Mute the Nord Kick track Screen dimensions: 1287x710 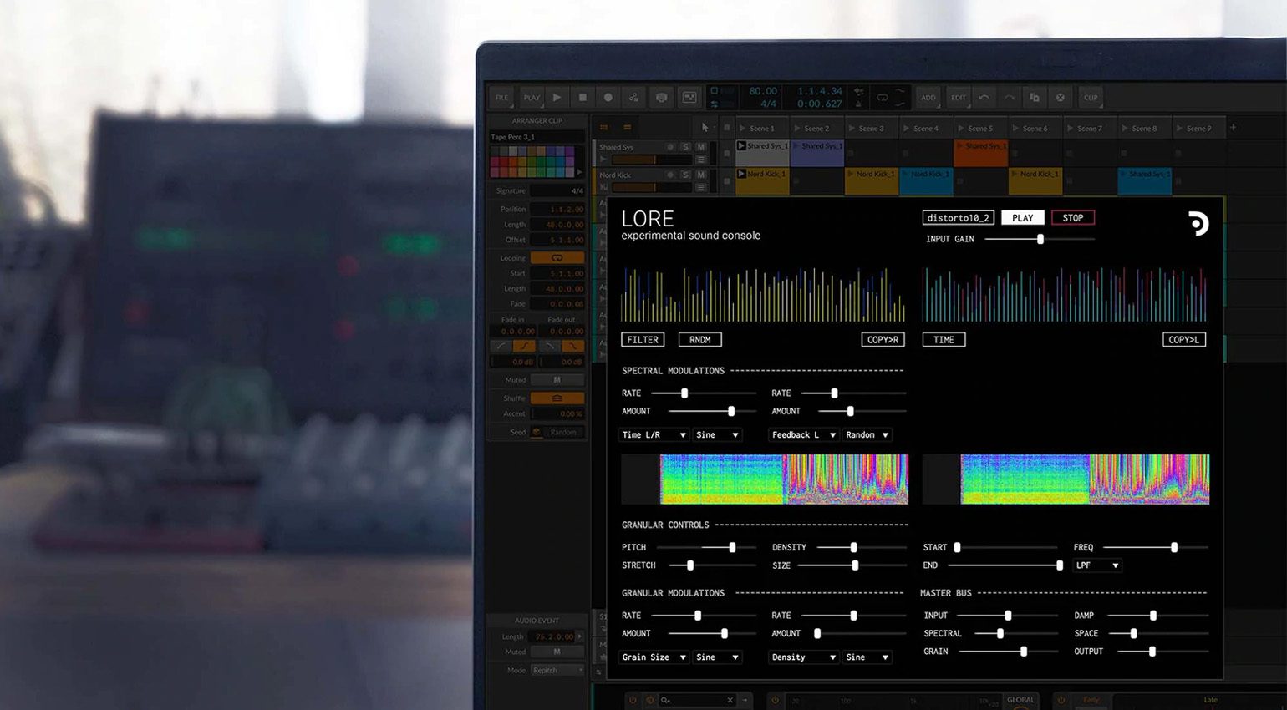click(701, 175)
